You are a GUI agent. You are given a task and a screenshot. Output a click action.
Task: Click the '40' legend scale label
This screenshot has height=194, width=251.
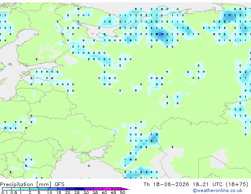104,192
